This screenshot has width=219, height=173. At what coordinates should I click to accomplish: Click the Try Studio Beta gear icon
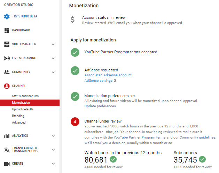(7, 16)
